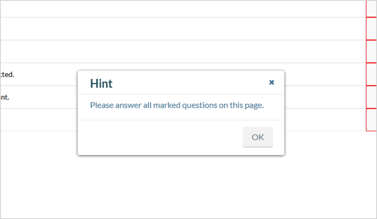
Task: Click the 'Hint' dialog title
Action: pos(101,84)
